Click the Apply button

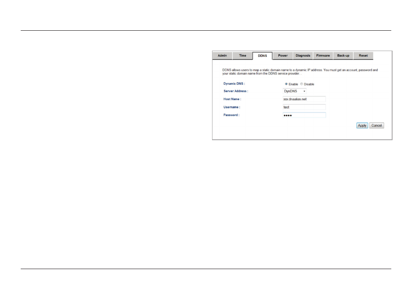(x=362, y=125)
